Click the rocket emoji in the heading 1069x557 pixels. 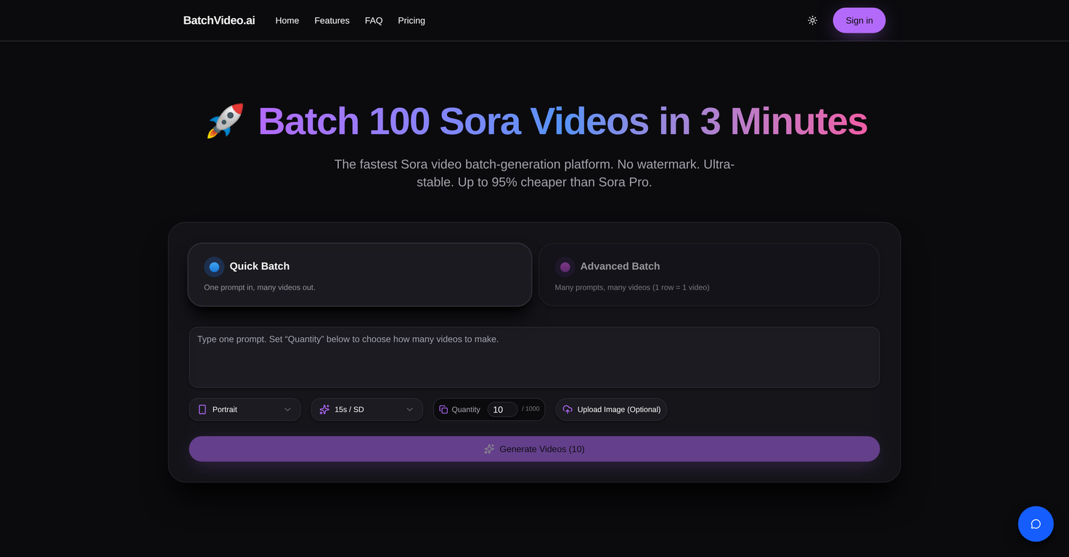point(225,121)
